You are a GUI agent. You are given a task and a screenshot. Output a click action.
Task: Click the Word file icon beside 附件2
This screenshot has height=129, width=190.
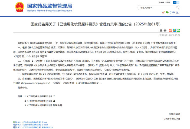coord(14,125)
